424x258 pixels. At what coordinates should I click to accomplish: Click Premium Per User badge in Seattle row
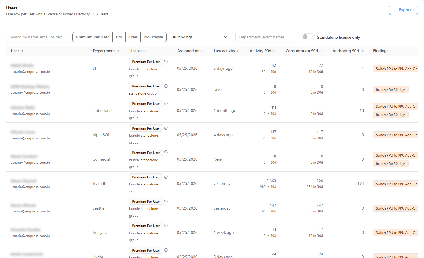pos(146,202)
